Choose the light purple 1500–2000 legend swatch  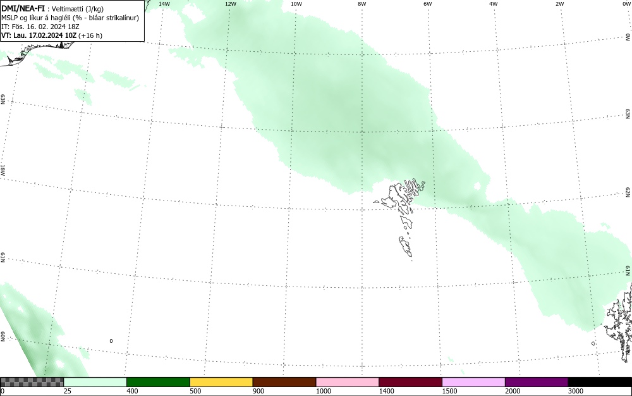click(x=473, y=382)
